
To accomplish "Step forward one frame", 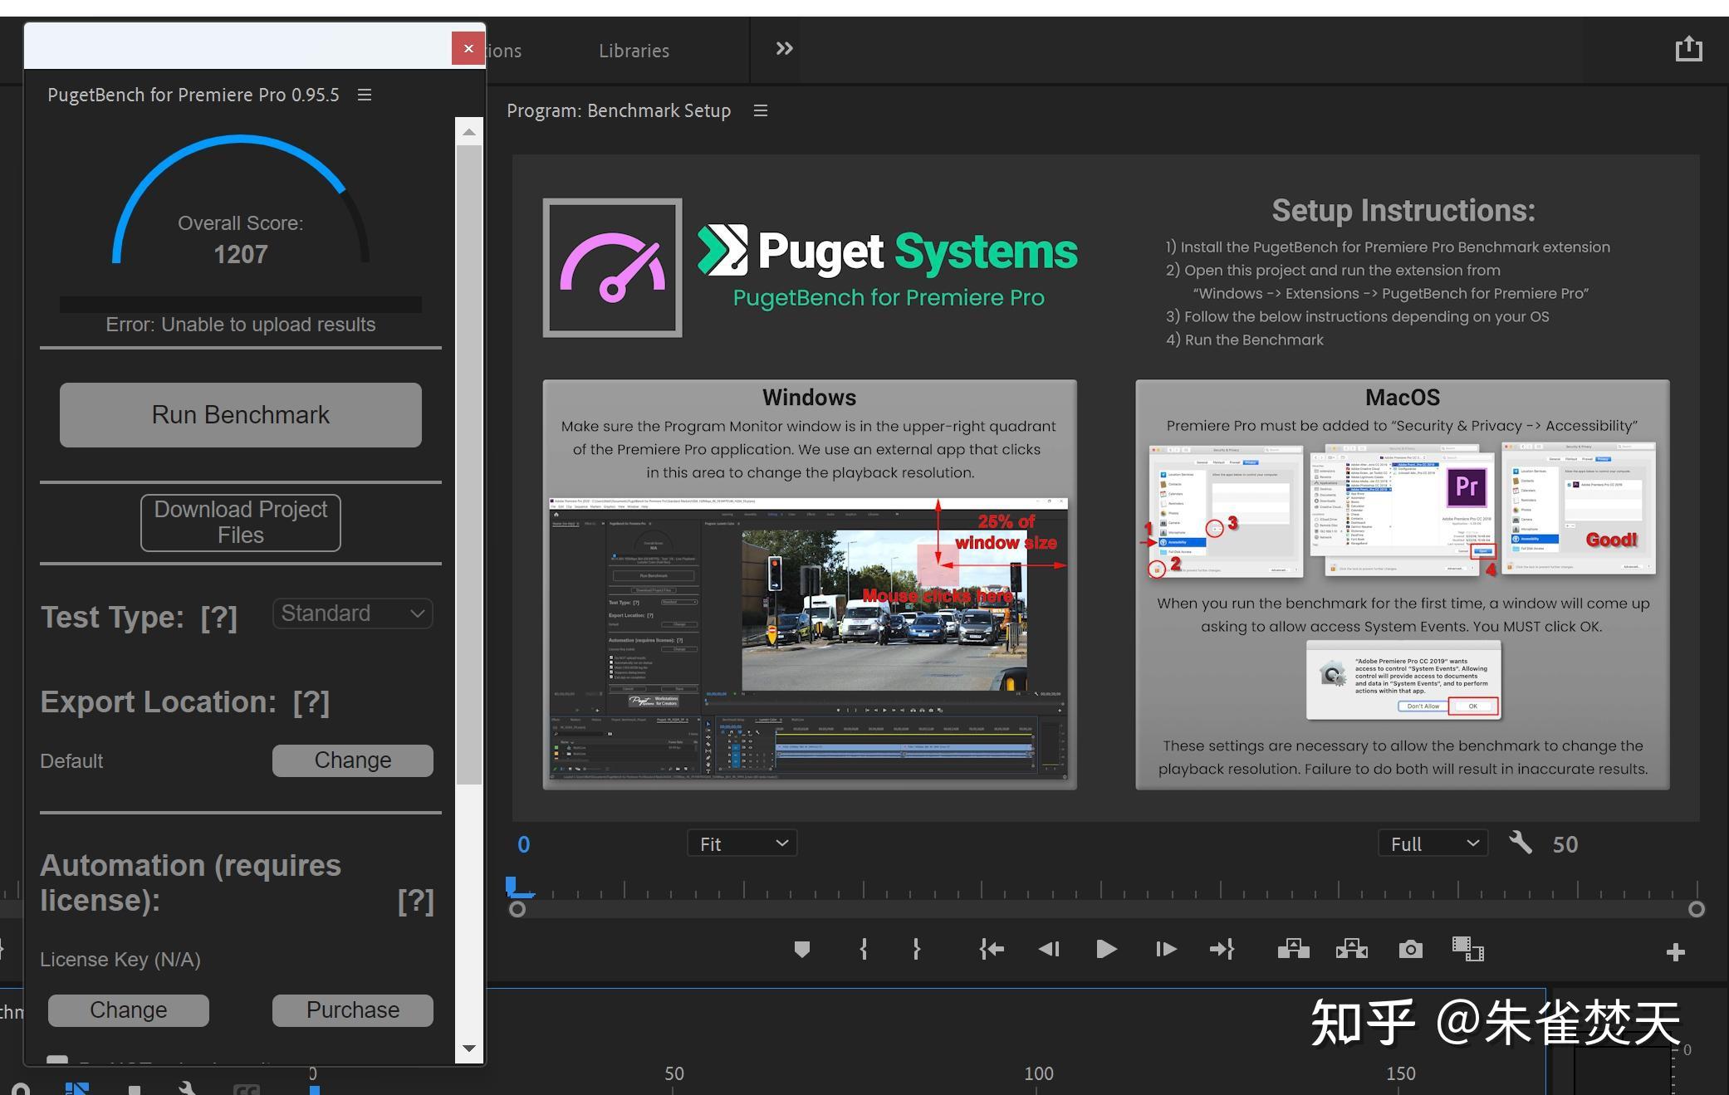I will pyautogui.click(x=1166, y=949).
